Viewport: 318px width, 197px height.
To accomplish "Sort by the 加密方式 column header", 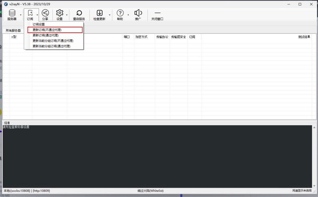I will click(x=141, y=37).
